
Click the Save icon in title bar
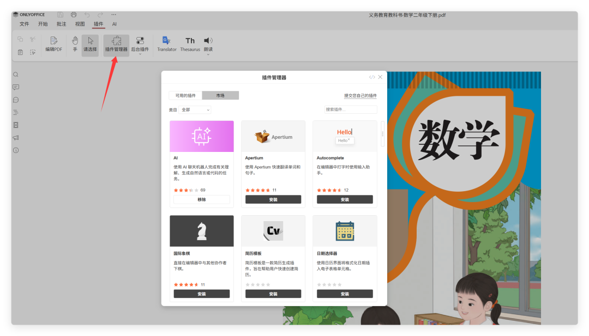(x=60, y=15)
